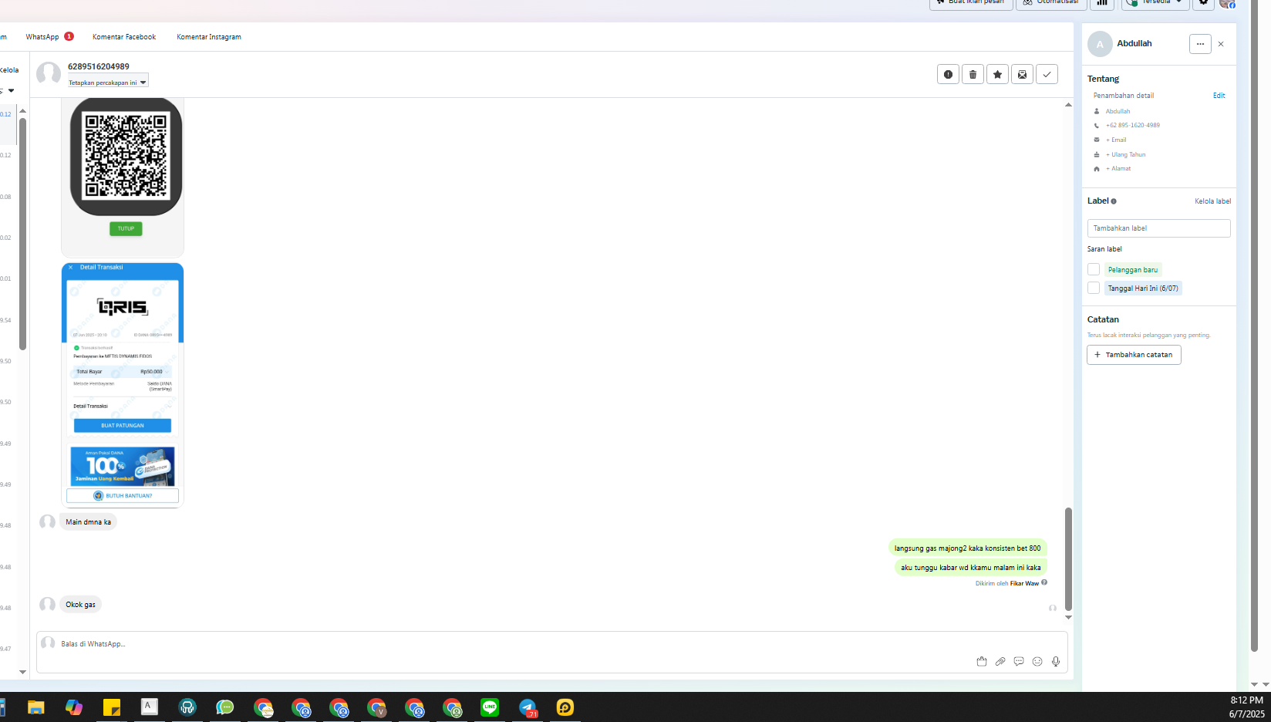Open the Facebook profile avatar in top bar

pyautogui.click(x=1227, y=3)
